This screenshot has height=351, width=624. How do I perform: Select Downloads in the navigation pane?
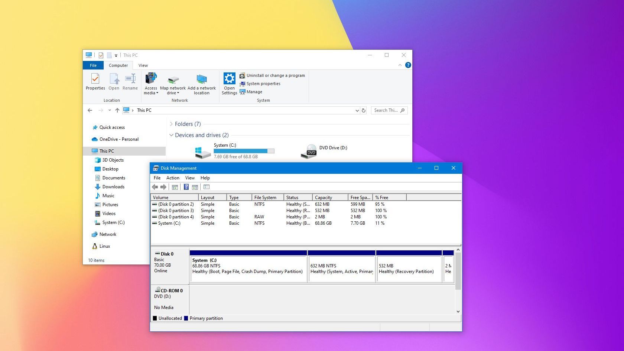pyautogui.click(x=110, y=187)
